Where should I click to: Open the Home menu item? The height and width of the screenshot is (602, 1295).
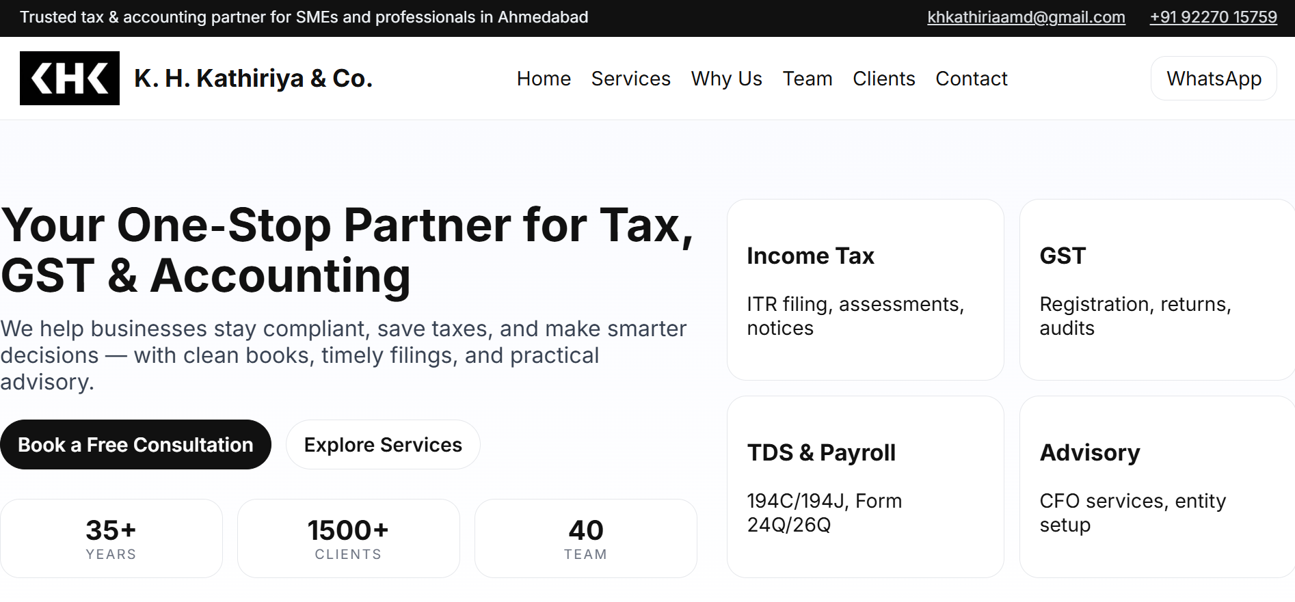point(544,79)
